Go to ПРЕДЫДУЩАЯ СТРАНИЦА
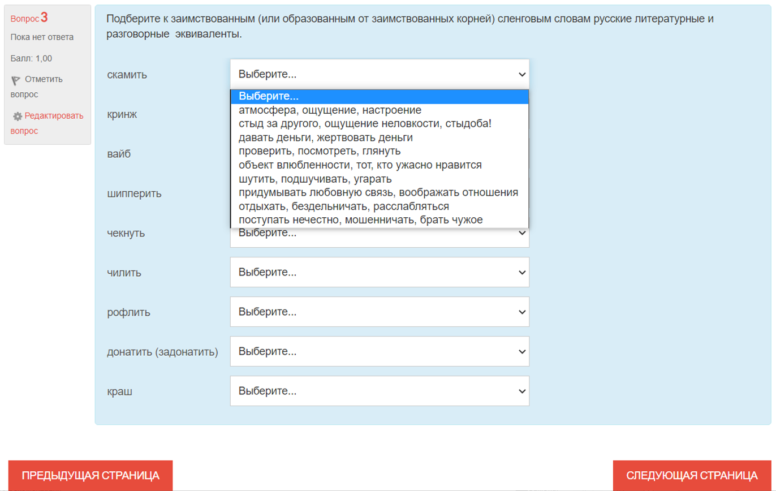This screenshot has width=776, height=491. coord(90,475)
